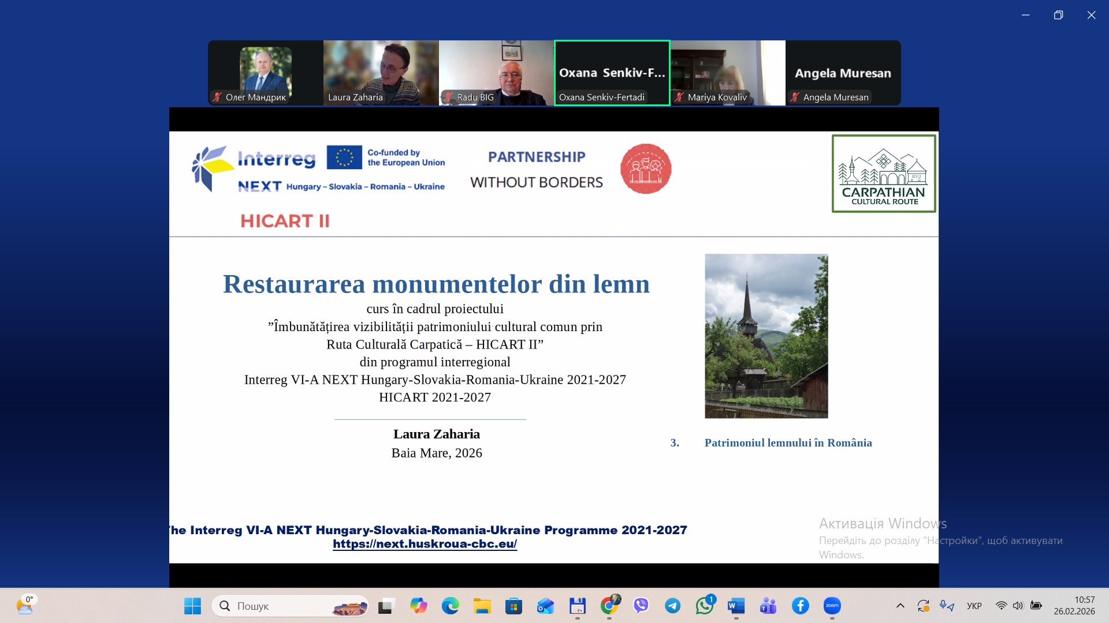Open Microsoft Teams from the taskbar
The width and height of the screenshot is (1109, 623).
(x=767, y=606)
